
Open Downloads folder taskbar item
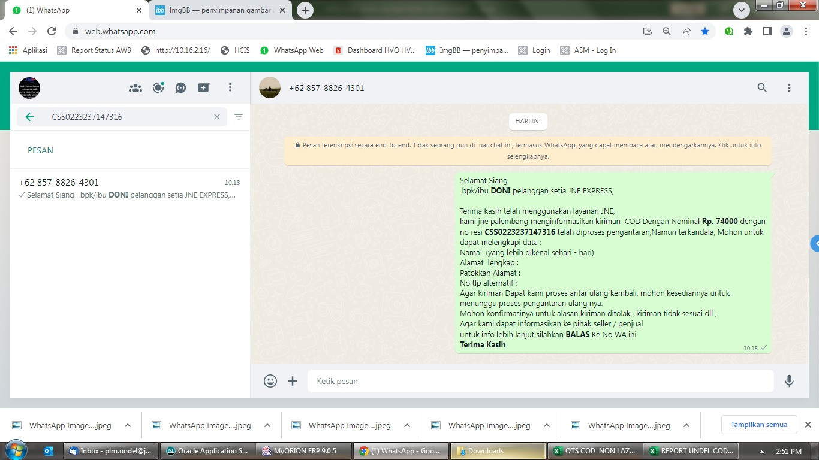[x=498, y=451]
